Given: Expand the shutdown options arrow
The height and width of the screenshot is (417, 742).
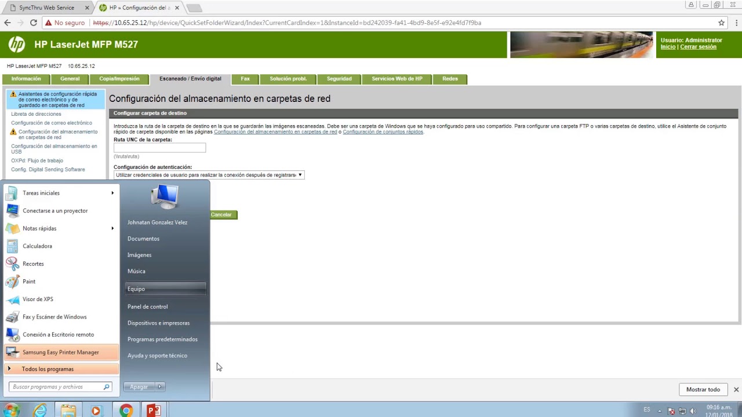Looking at the screenshot, I should coord(160,387).
